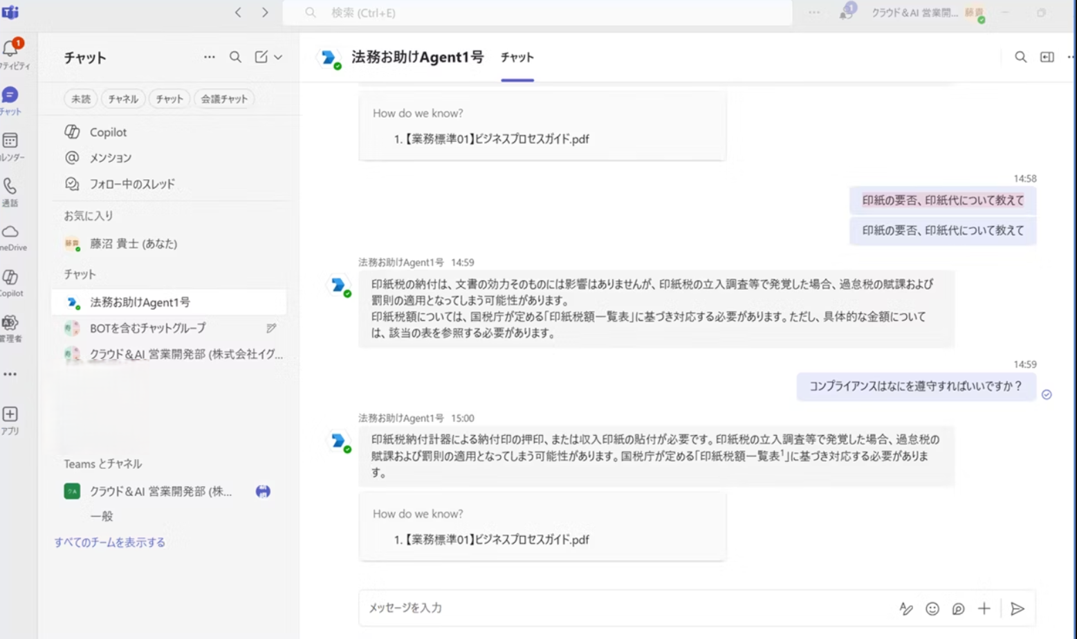Open the admin app icon in rail
1077x639 pixels.
coord(10,323)
